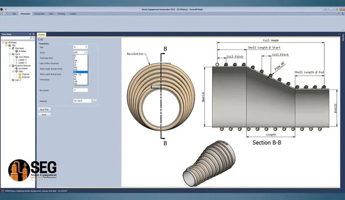Select the Can-2 icon in tree
This screenshot has width=345, height=200.
pos(13,80)
